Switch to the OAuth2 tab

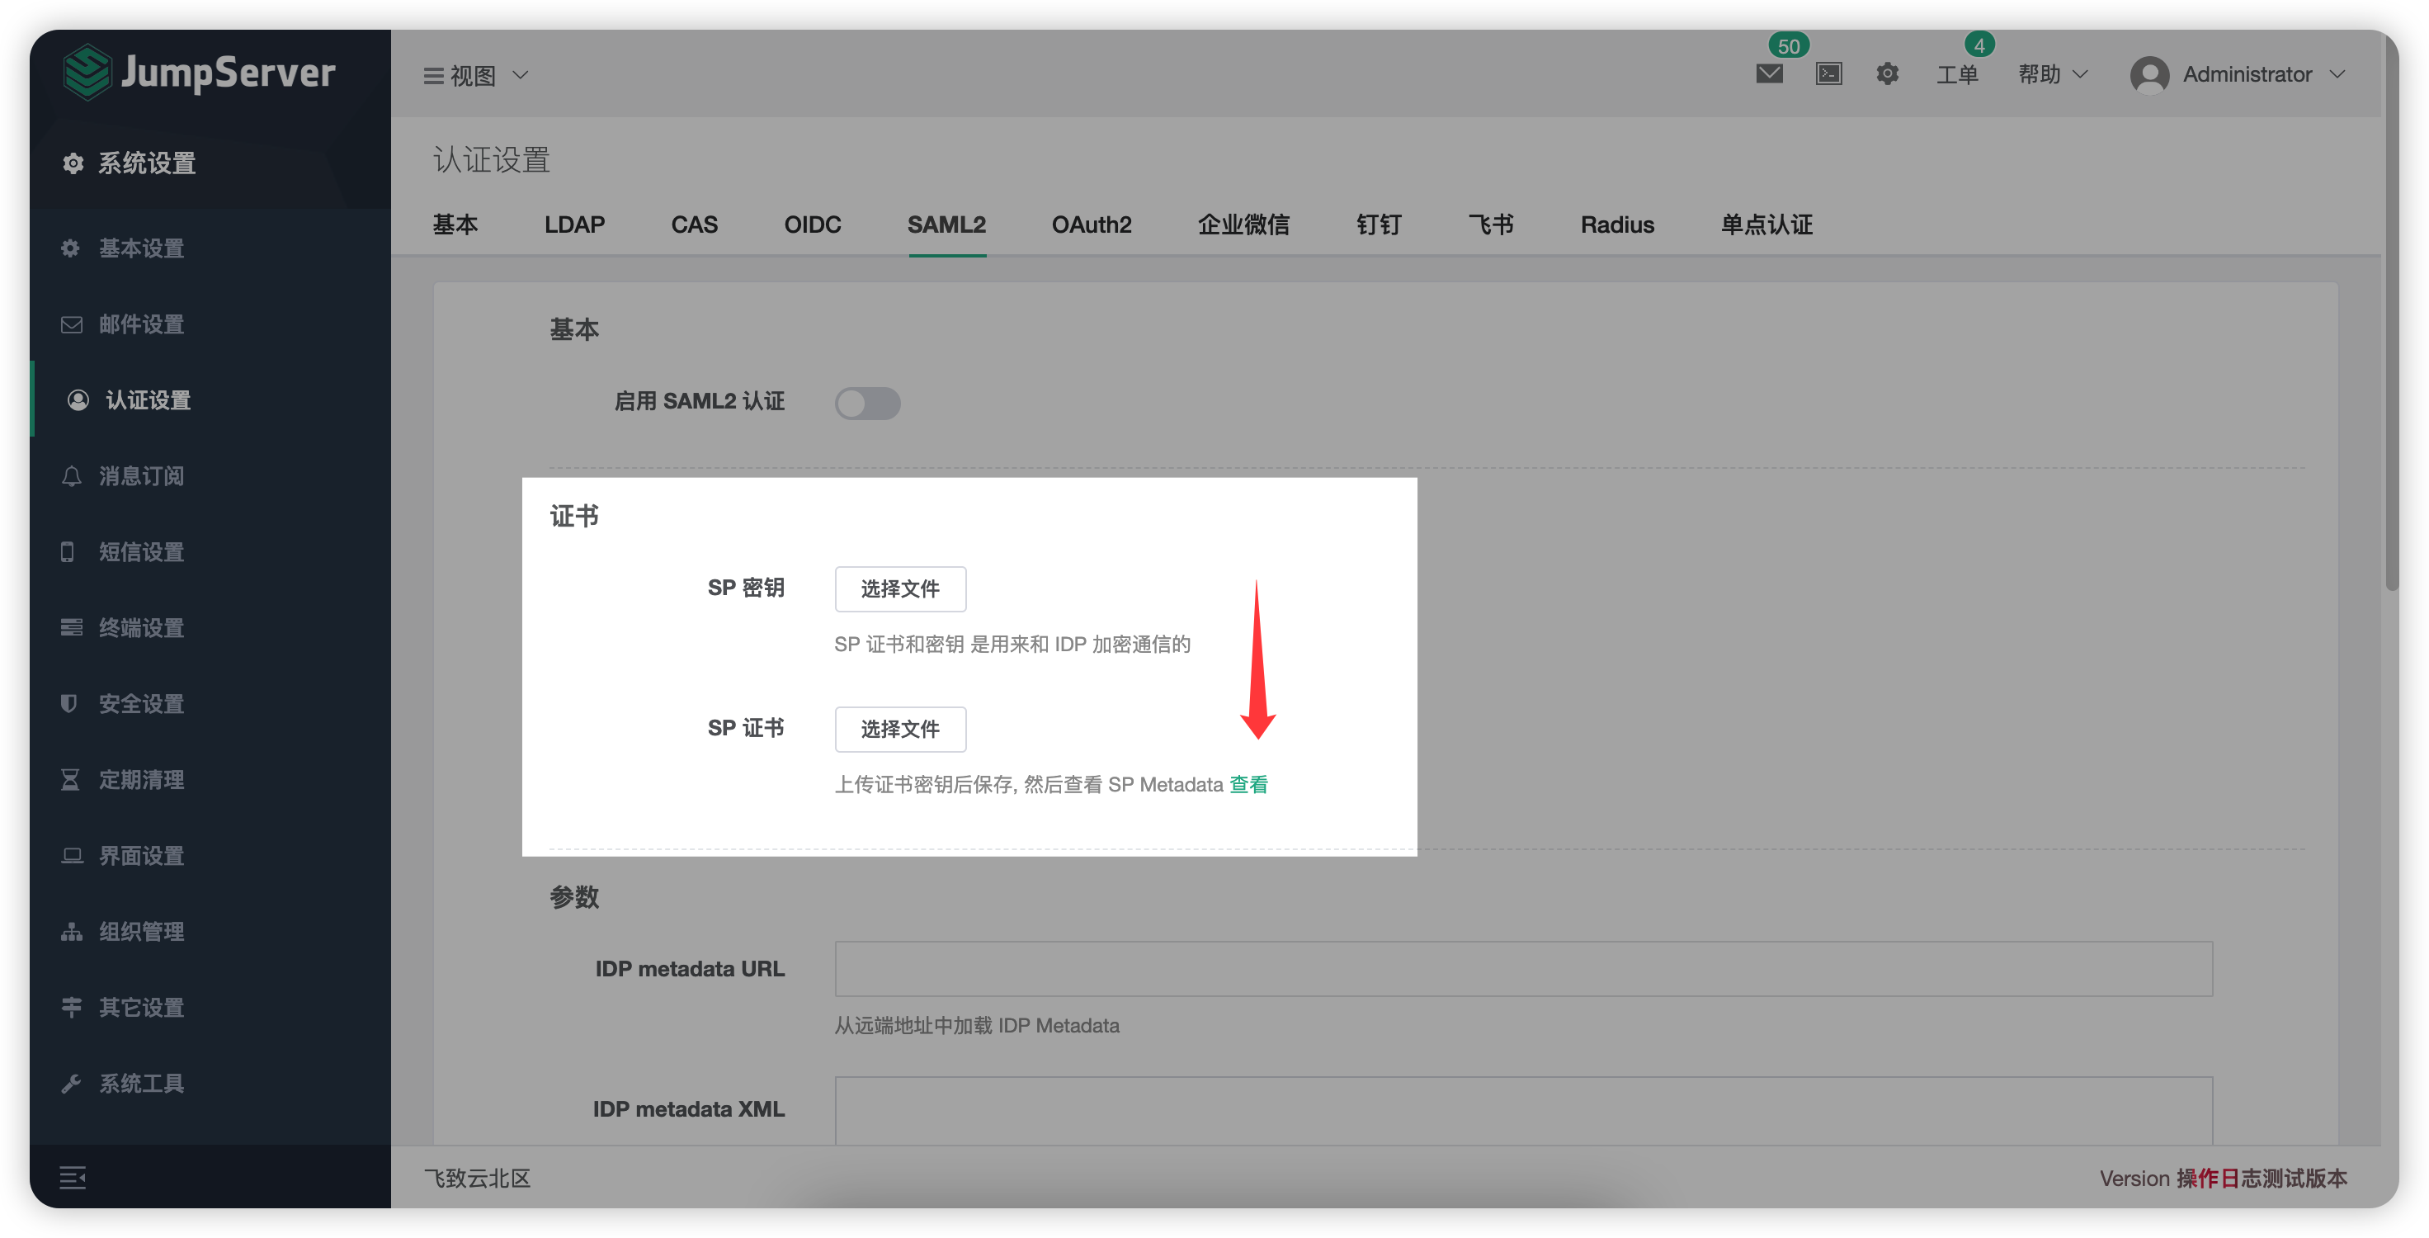[x=1091, y=224]
